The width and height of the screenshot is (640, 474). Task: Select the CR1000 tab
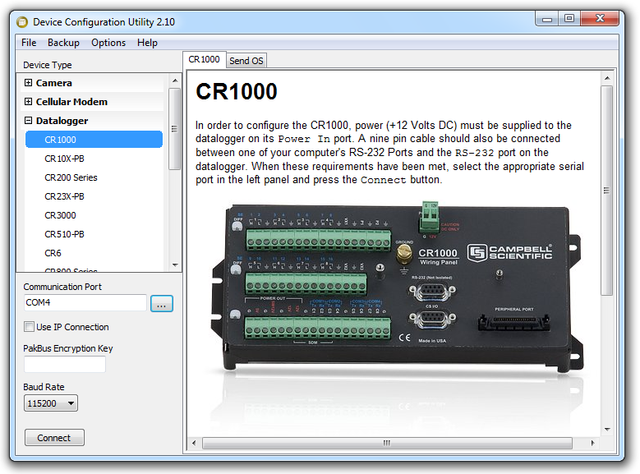[204, 60]
